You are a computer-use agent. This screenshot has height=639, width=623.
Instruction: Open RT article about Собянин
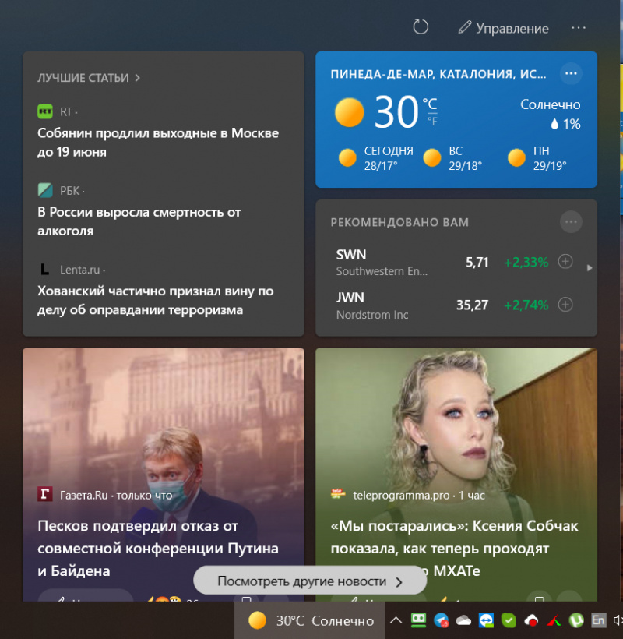click(158, 143)
